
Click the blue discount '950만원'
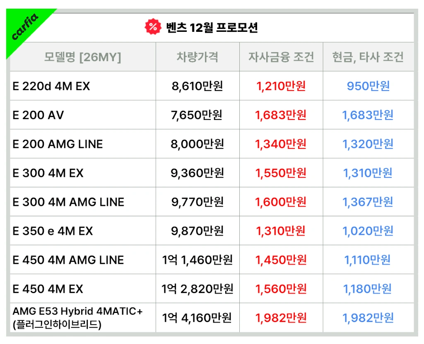point(368,86)
